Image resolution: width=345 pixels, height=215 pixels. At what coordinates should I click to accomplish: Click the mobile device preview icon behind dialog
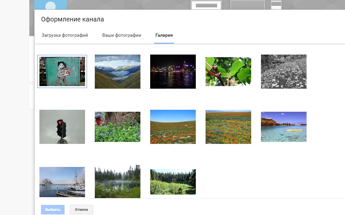click(x=276, y=5)
